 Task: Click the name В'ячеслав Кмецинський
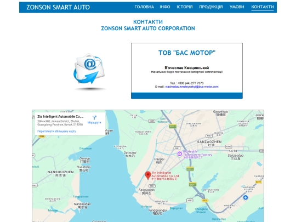187,67
